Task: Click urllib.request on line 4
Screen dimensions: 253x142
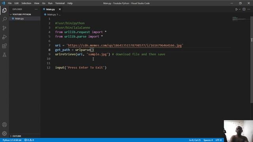Action: (77, 32)
